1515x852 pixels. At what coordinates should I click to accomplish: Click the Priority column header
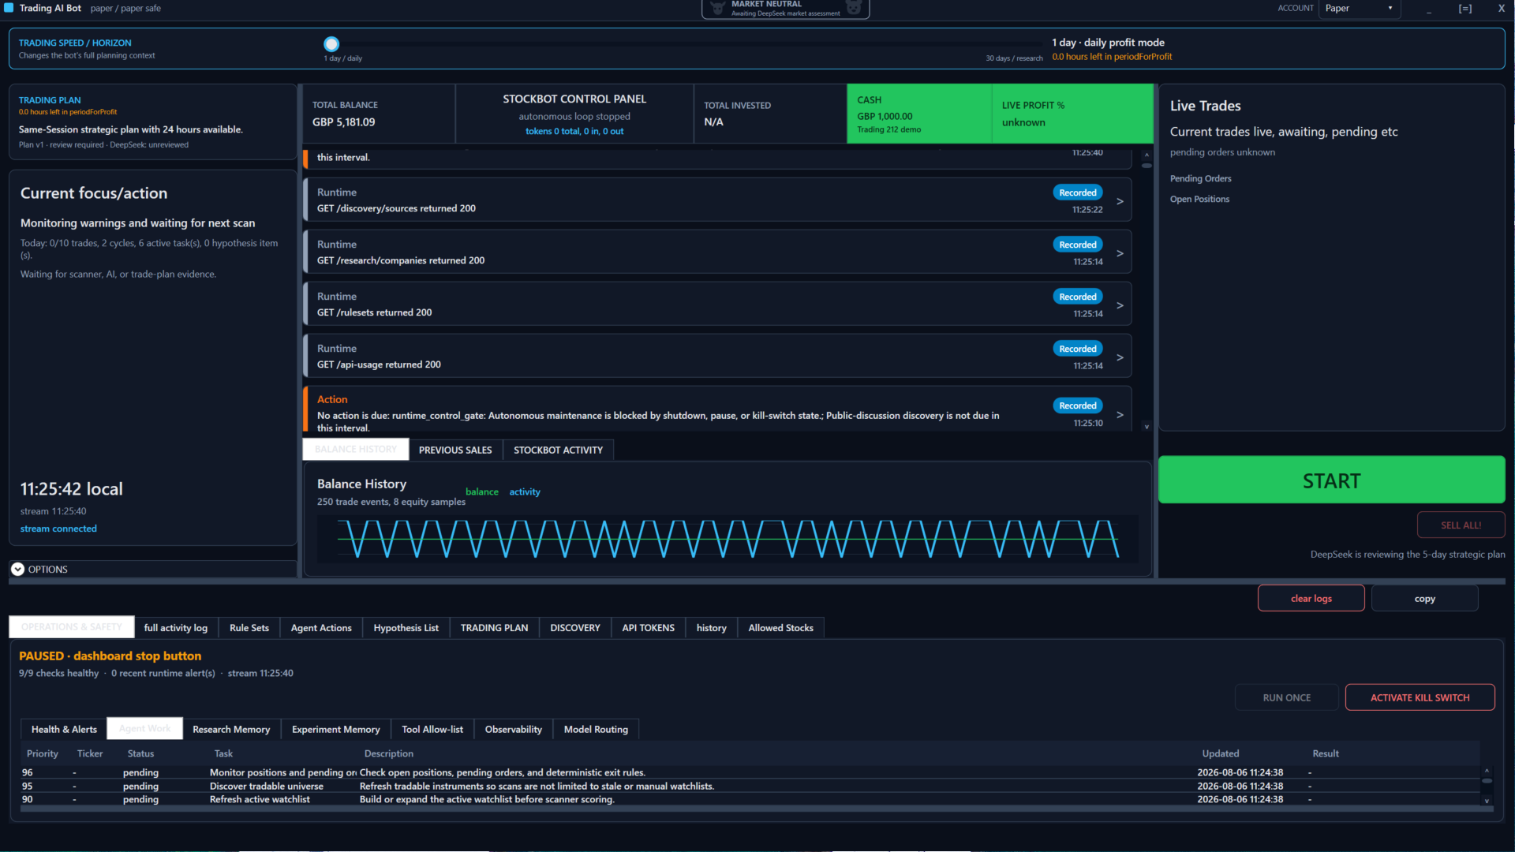pos(43,753)
